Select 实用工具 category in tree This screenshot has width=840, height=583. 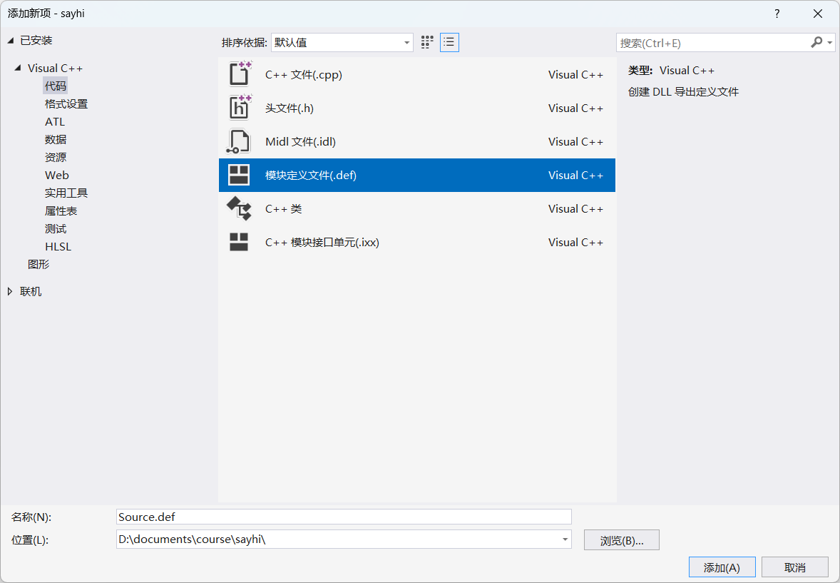pyautogui.click(x=66, y=193)
